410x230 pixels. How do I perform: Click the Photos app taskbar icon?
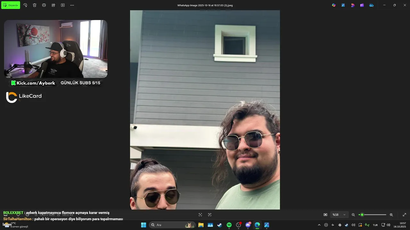pos(266,225)
